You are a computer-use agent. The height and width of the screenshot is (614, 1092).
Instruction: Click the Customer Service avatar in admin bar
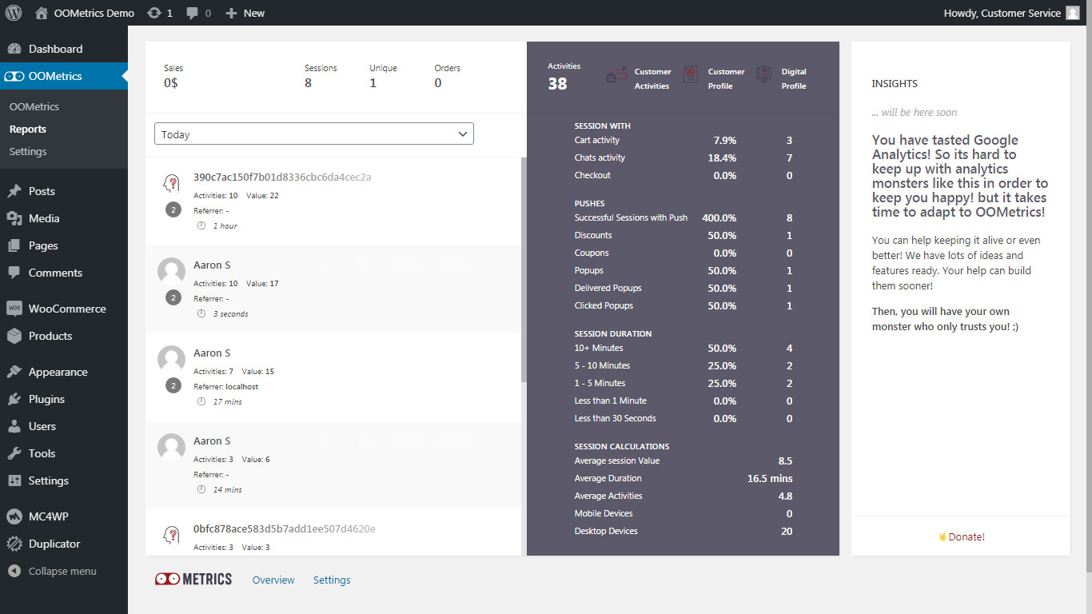(1073, 13)
